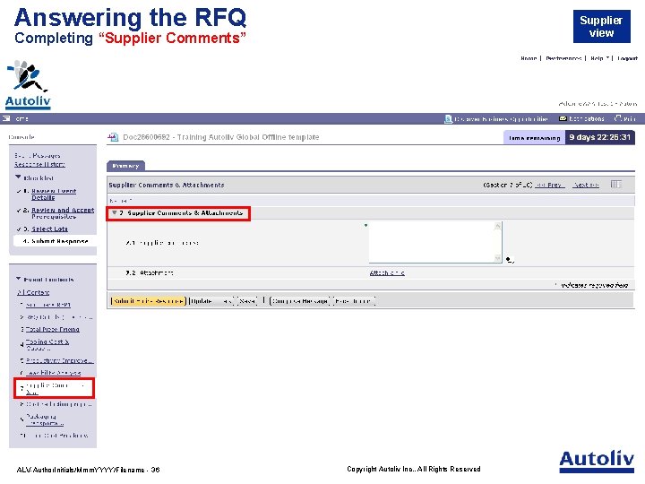
Task: Click the 9 days 22:26:31 countdown
Action: click(599, 137)
